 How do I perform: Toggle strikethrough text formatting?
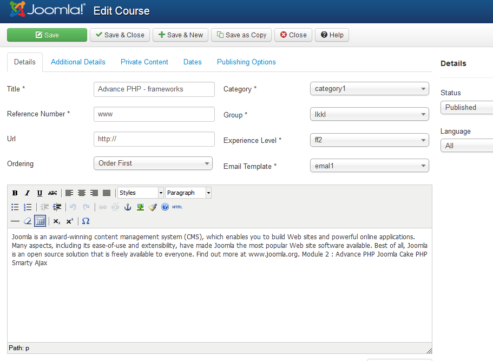pos(52,193)
